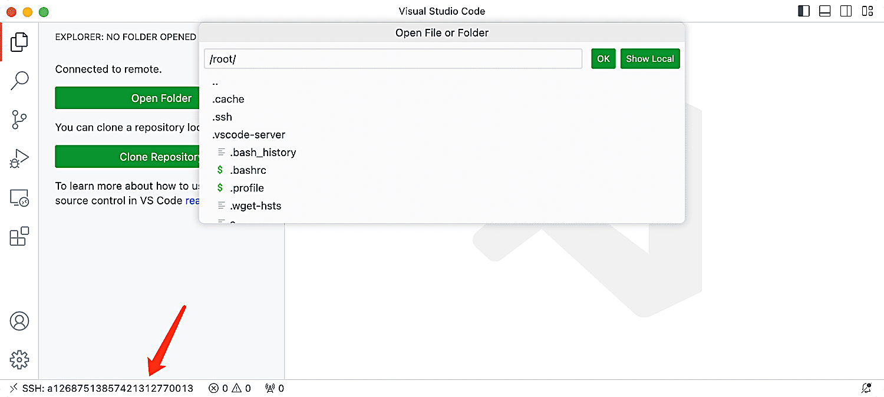
Task: Select the .ssh folder
Action: pos(442,117)
